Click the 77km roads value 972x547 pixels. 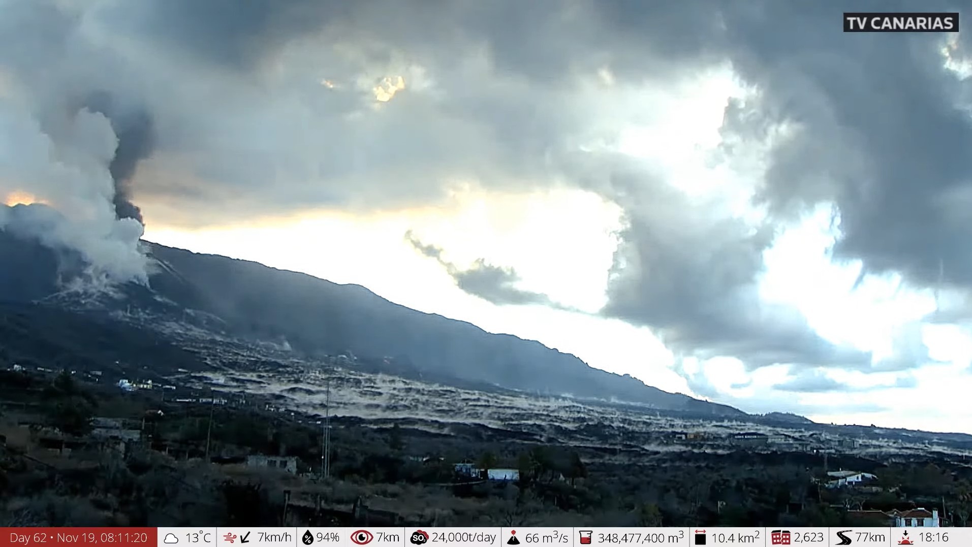[x=870, y=537]
